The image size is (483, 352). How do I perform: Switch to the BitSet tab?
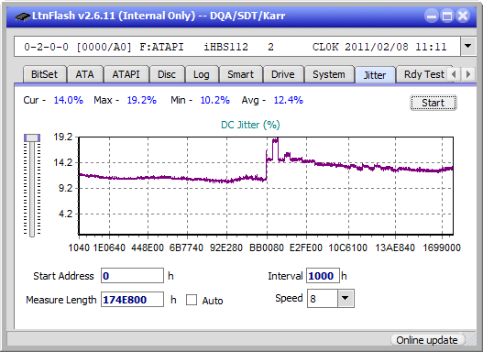(x=44, y=74)
